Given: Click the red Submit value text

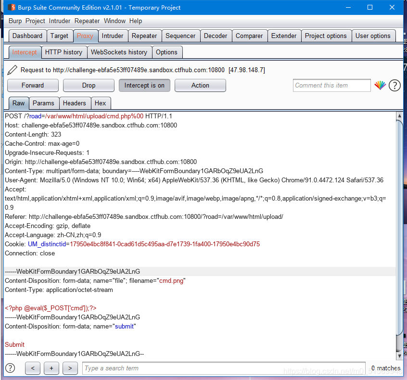Looking at the screenshot, I should tap(14, 345).
